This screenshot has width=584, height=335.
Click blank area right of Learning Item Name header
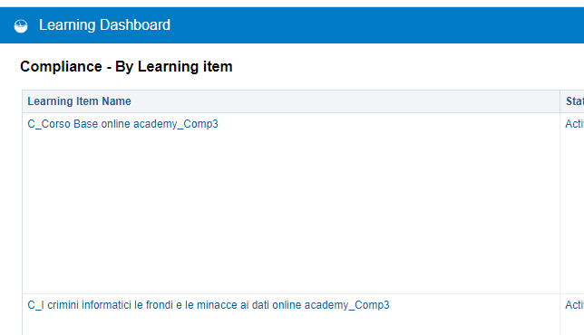coord(345,101)
